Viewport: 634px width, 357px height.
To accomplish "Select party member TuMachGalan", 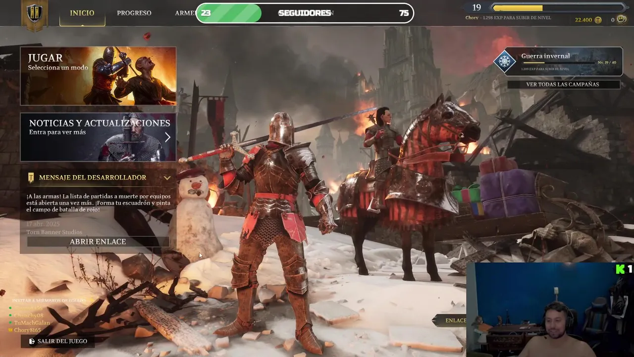I will 32,323.
